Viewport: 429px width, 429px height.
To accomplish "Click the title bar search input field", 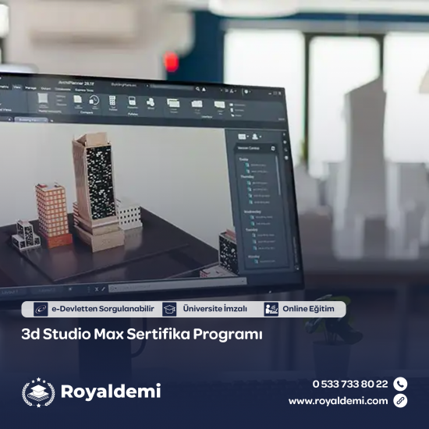I will click(172, 87).
